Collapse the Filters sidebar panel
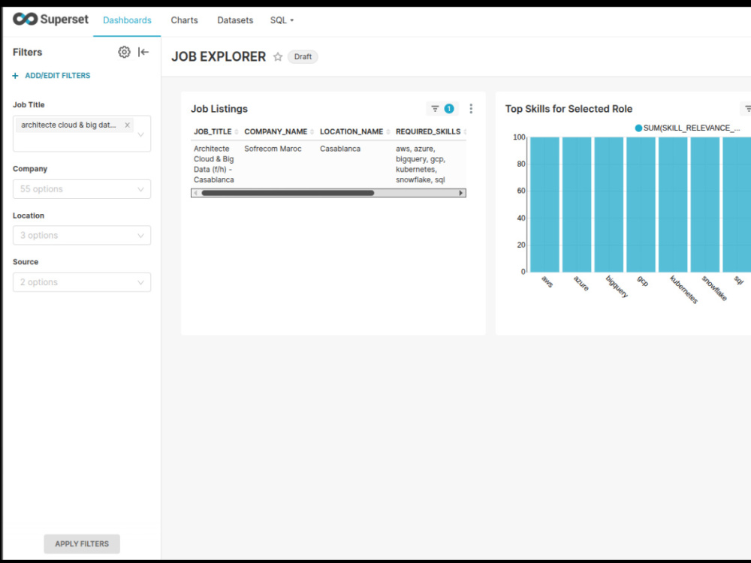Image resolution: width=751 pixels, height=563 pixels. [x=143, y=52]
